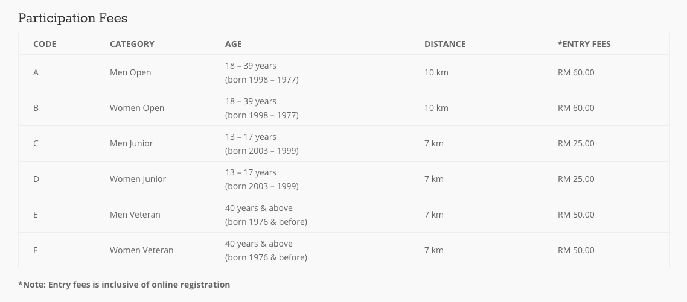Screen dimensions: 687x302
Task: Click the 7 km distance for Men Veteran
Action: 434,215
